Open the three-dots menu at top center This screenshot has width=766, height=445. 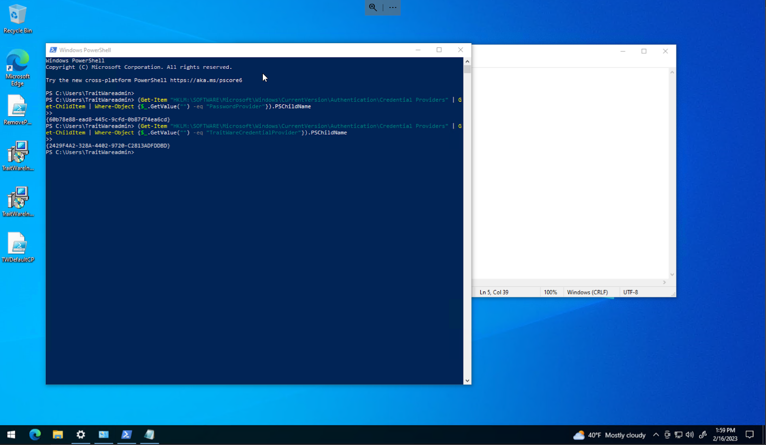tap(393, 7)
